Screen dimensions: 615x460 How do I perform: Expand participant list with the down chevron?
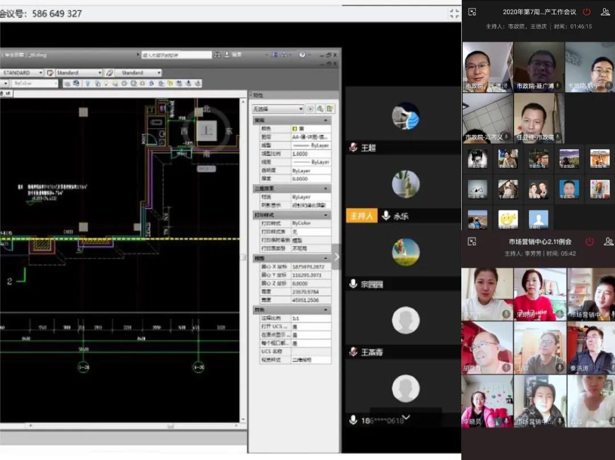coord(406,417)
